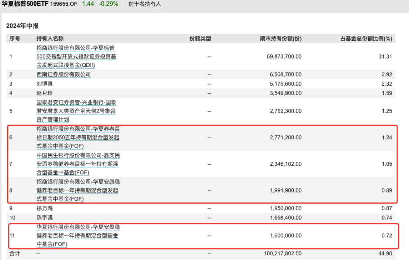Open the 嘉实民安添岁稳健养老 FOF link
This screenshot has height=260, width=409.
pos(78,164)
